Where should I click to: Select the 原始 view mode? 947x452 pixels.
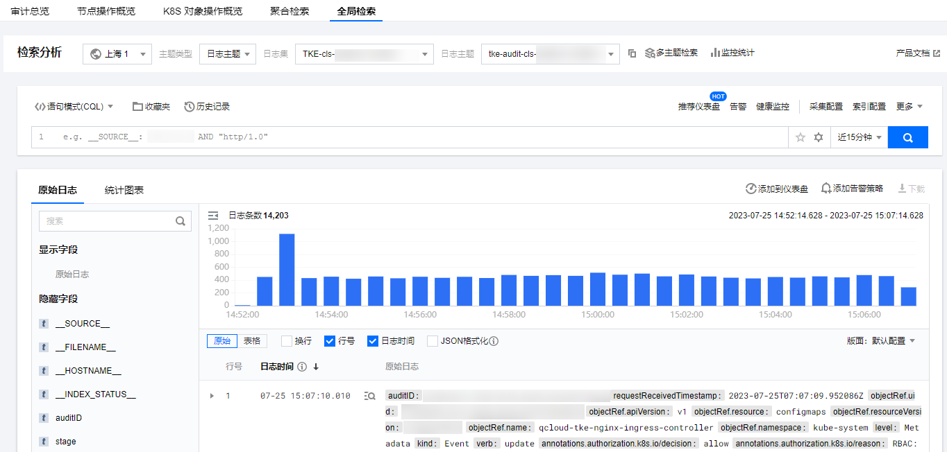tap(222, 341)
